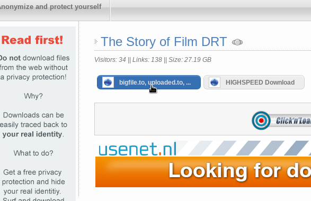This screenshot has width=311, height=201.
Task: Click the "Visitors: 34 || Links: 138 || Size: 27.19 GB" text
Action: pos(153,60)
